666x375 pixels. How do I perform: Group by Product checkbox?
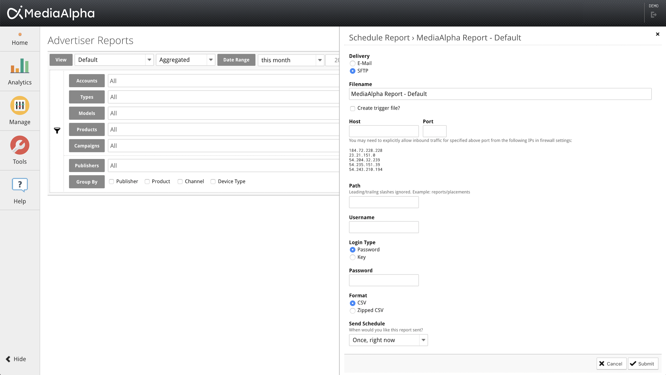pyautogui.click(x=147, y=181)
